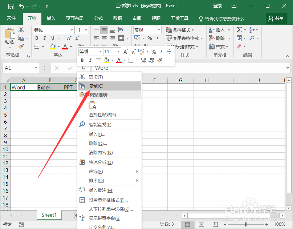Screen dimensions: 293x229
Task: Click the 登录 sign-in link
Action: [218, 6]
